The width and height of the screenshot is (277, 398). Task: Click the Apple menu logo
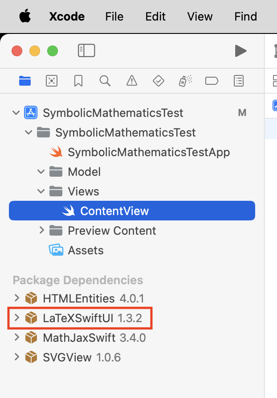(25, 17)
